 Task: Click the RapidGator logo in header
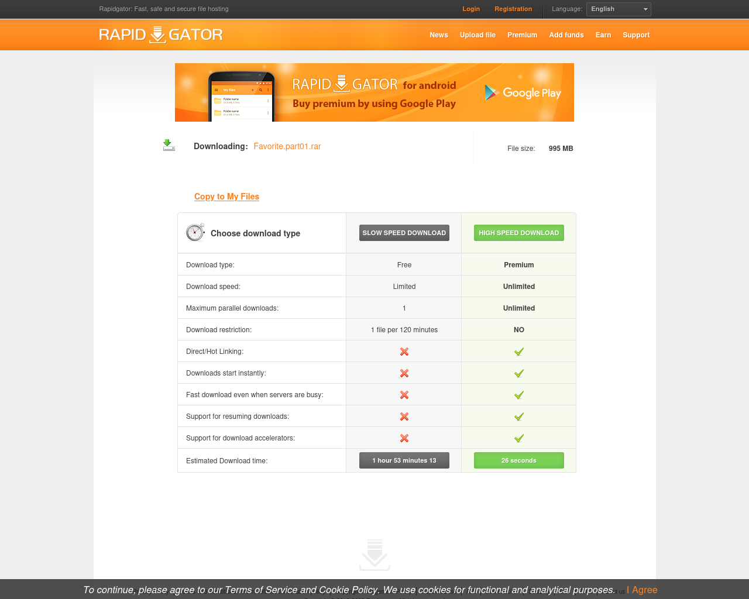(x=161, y=35)
